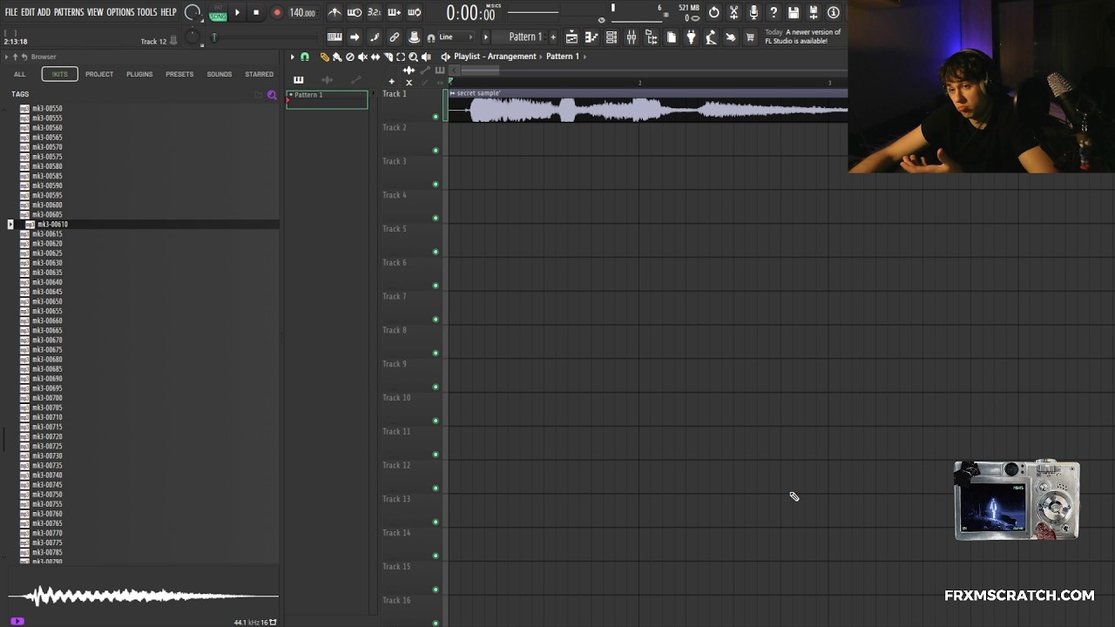Mute Track 2 using green light
The width and height of the screenshot is (1115, 627).
(436, 151)
